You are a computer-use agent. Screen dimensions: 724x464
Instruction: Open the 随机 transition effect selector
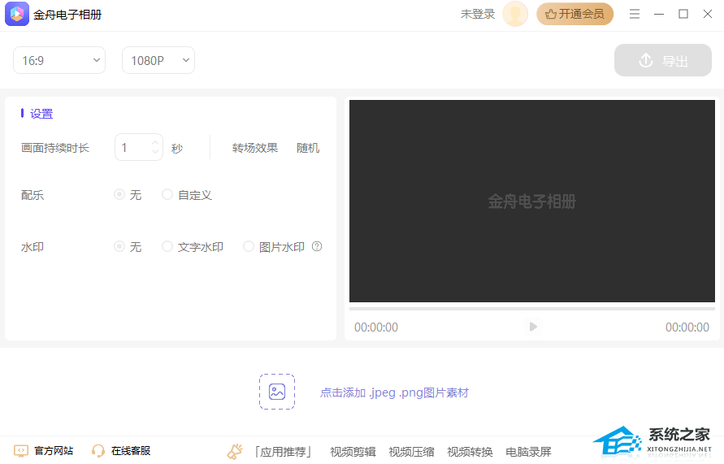click(308, 148)
